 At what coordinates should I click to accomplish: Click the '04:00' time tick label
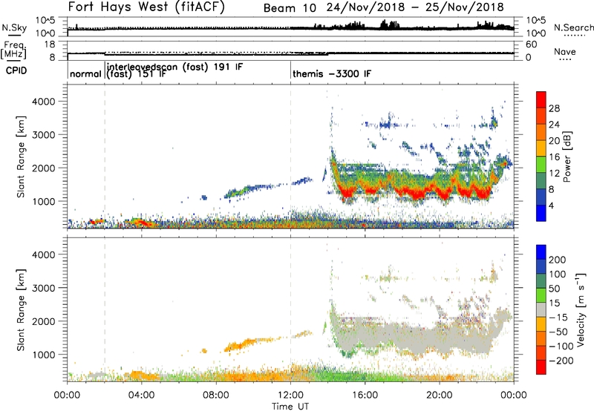point(142,395)
